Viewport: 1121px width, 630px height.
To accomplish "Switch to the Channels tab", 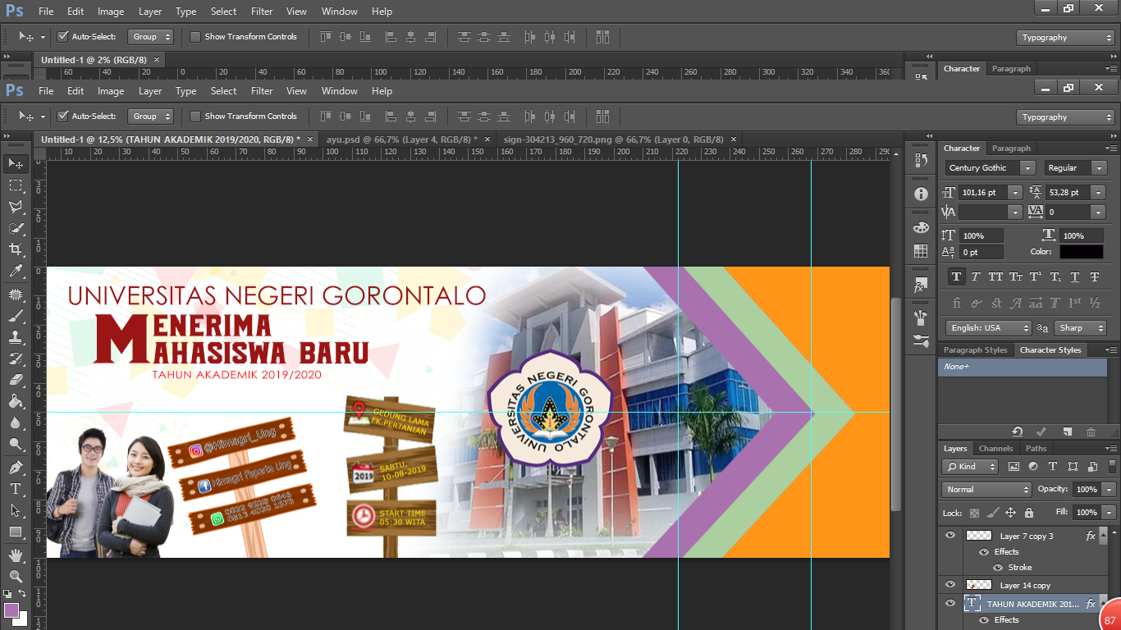I will coord(995,448).
